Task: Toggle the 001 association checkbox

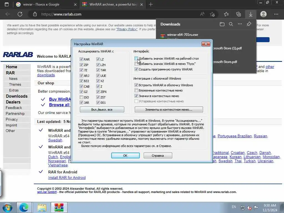Action: click(x=98, y=103)
